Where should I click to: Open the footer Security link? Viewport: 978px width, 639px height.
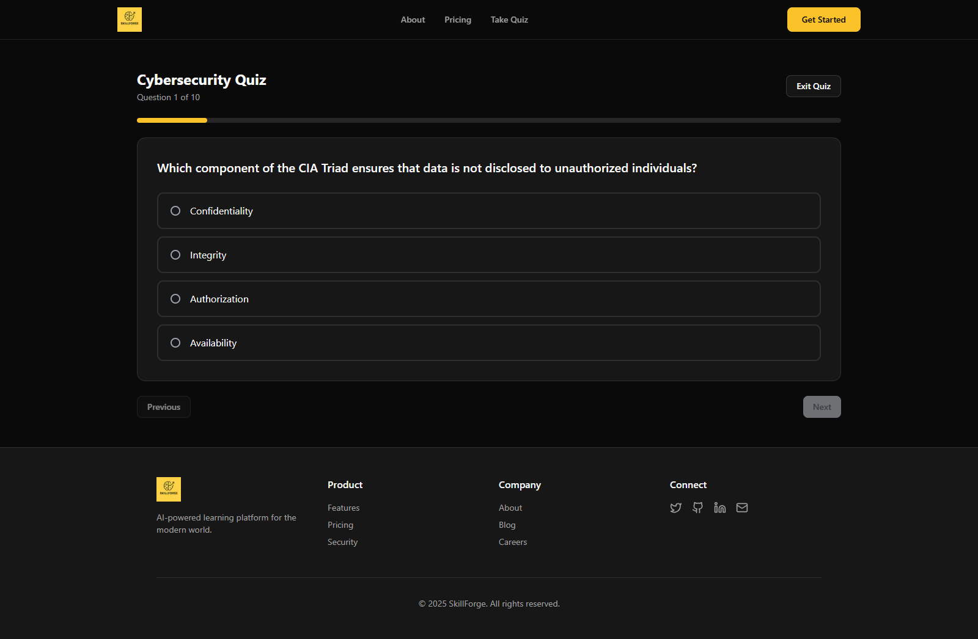coord(342,542)
